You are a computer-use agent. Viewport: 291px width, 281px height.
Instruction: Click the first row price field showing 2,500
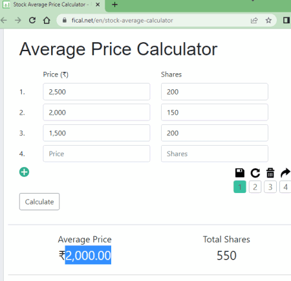[x=96, y=92]
